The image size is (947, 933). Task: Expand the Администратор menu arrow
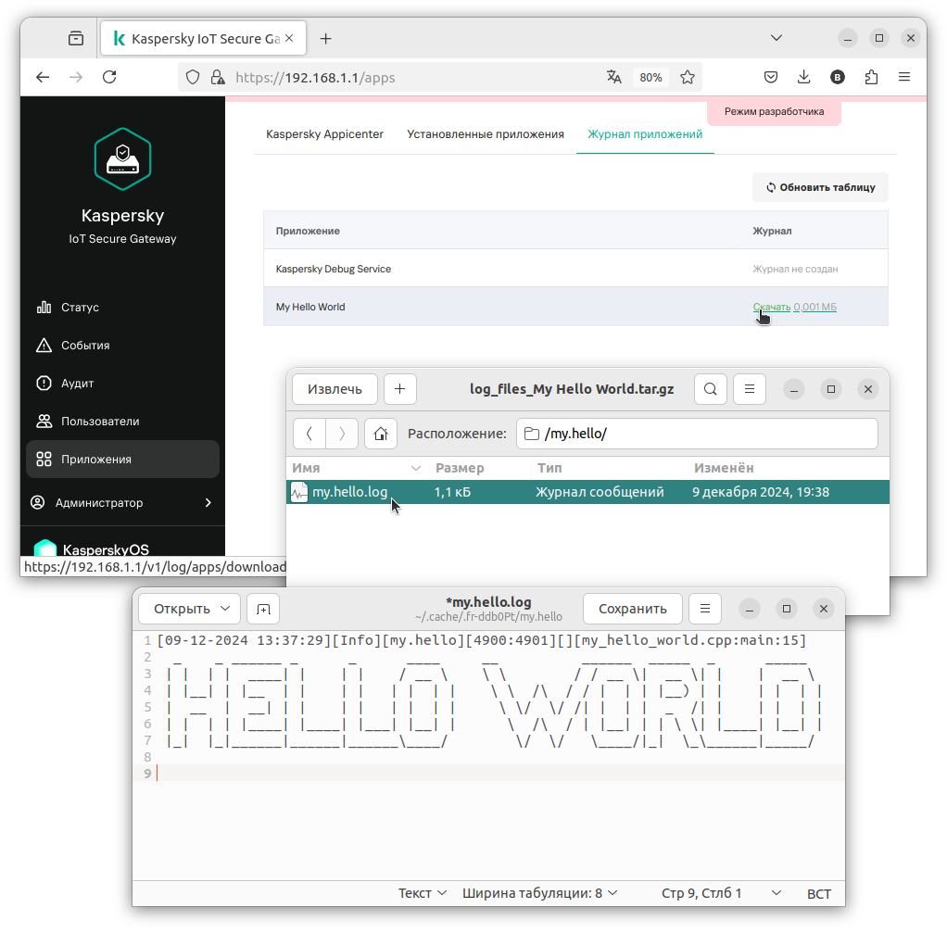click(208, 503)
